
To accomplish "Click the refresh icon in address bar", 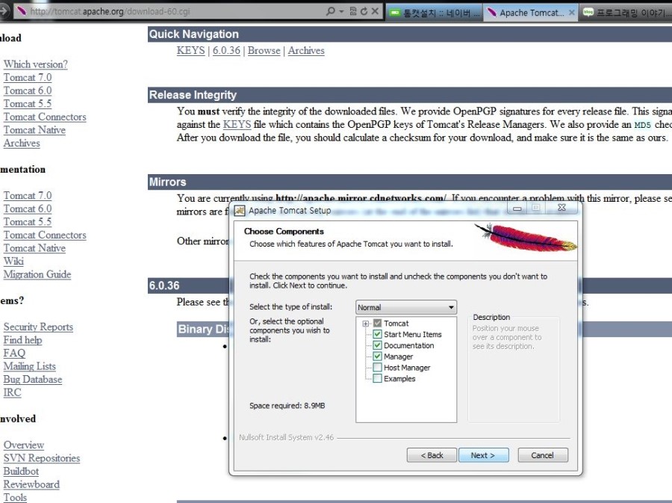I will [x=364, y=11].
